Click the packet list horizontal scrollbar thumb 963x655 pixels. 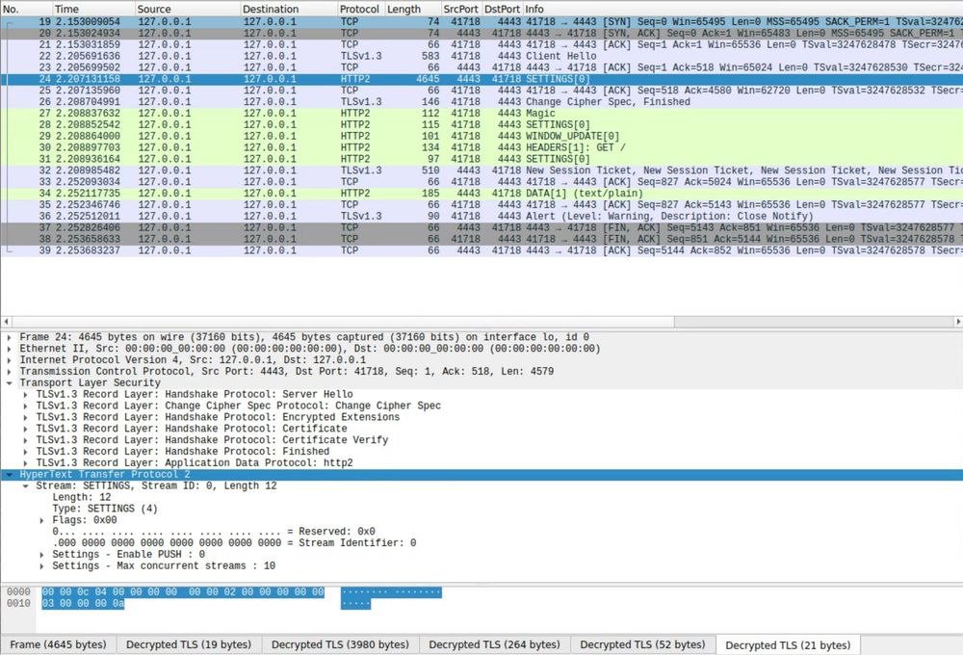point(343,322)
